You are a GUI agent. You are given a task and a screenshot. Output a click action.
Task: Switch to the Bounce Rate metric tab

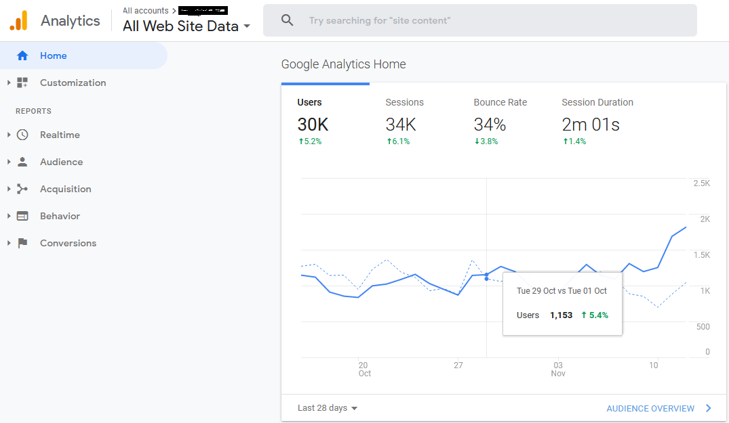[501, 122]
